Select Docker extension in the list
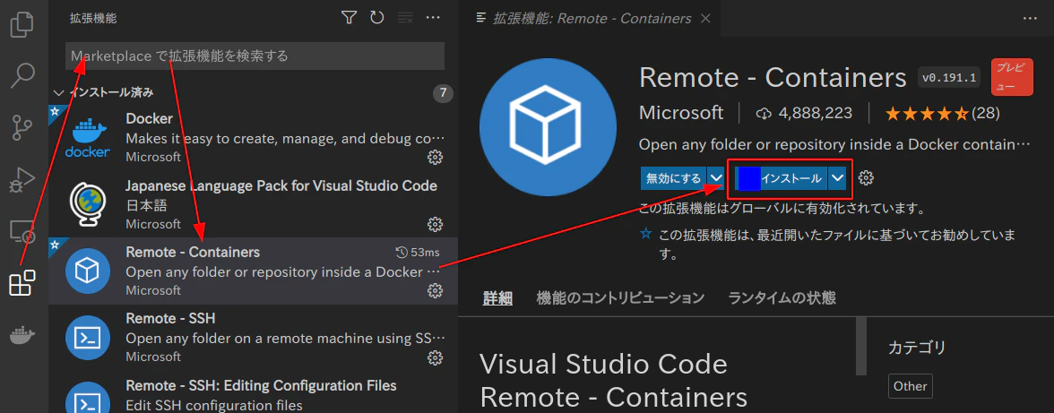This screenshot has height=413, width=1054. click(254, 138)
